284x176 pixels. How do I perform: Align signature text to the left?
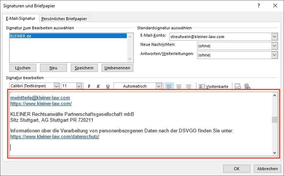(169, 86)
